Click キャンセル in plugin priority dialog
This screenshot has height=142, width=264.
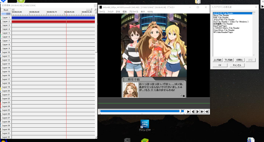point(237,65)
